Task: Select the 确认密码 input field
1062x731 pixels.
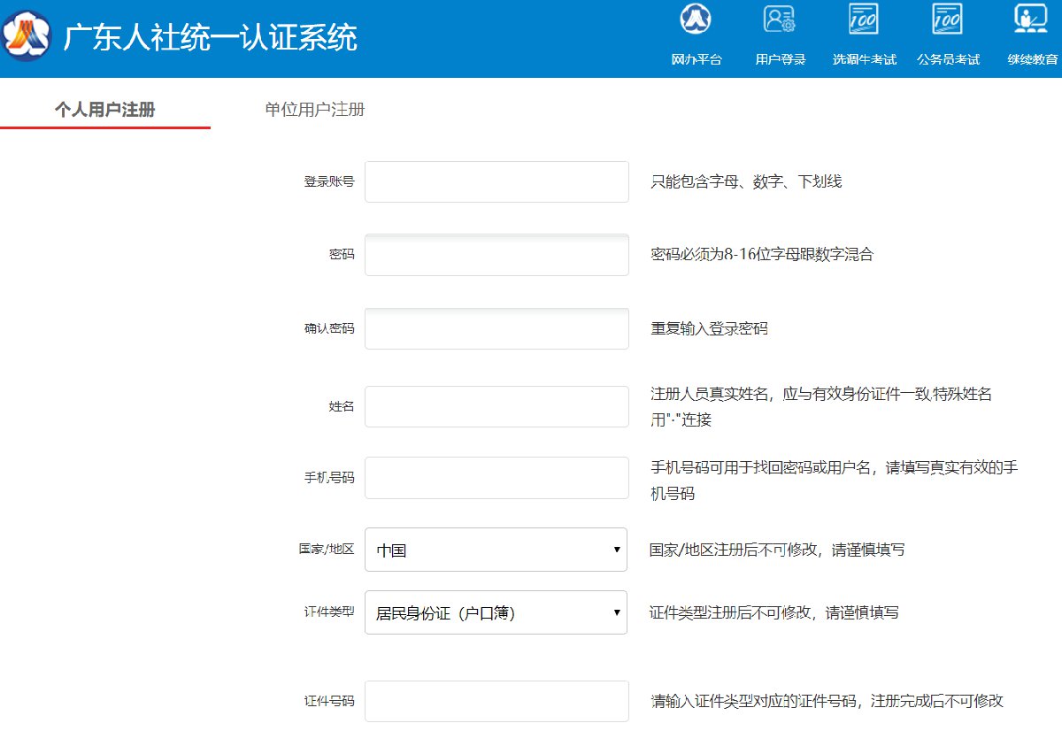Action: point(496,328)
